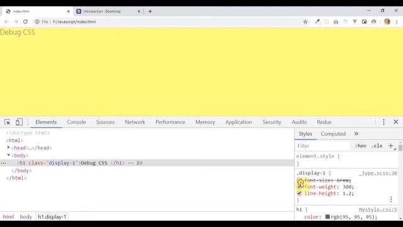The width and height of the screenshot is (403, 227).
Task: Open the Security tab
Action: click(x=271, y=122)
